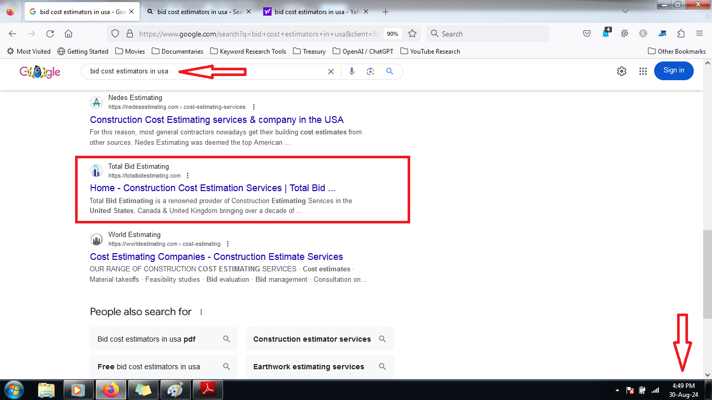Screen dimensions: 712x400
Task: Click the Sign in button
Action: tap(674, 71)
